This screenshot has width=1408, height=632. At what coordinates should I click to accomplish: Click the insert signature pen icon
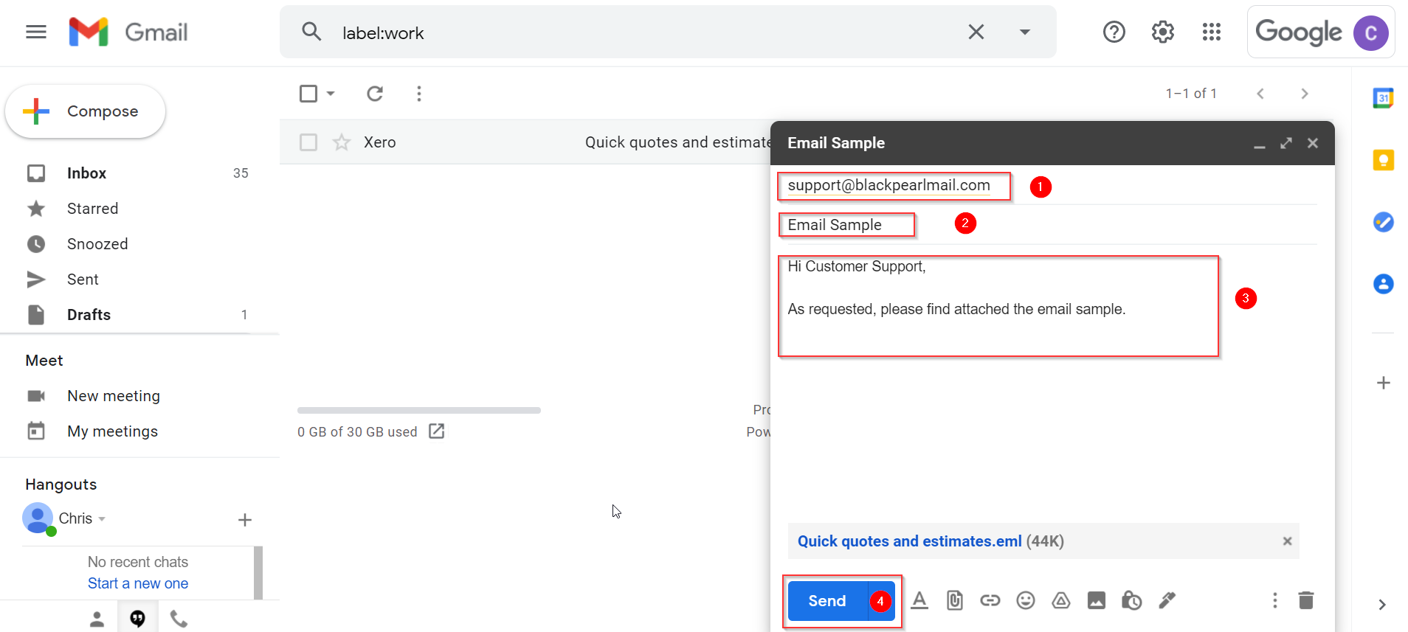point(1167,600)
